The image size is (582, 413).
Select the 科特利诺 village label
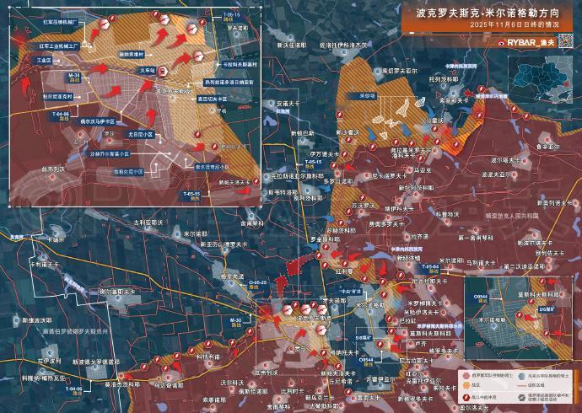pyautogui.click(x=208, y=357)
